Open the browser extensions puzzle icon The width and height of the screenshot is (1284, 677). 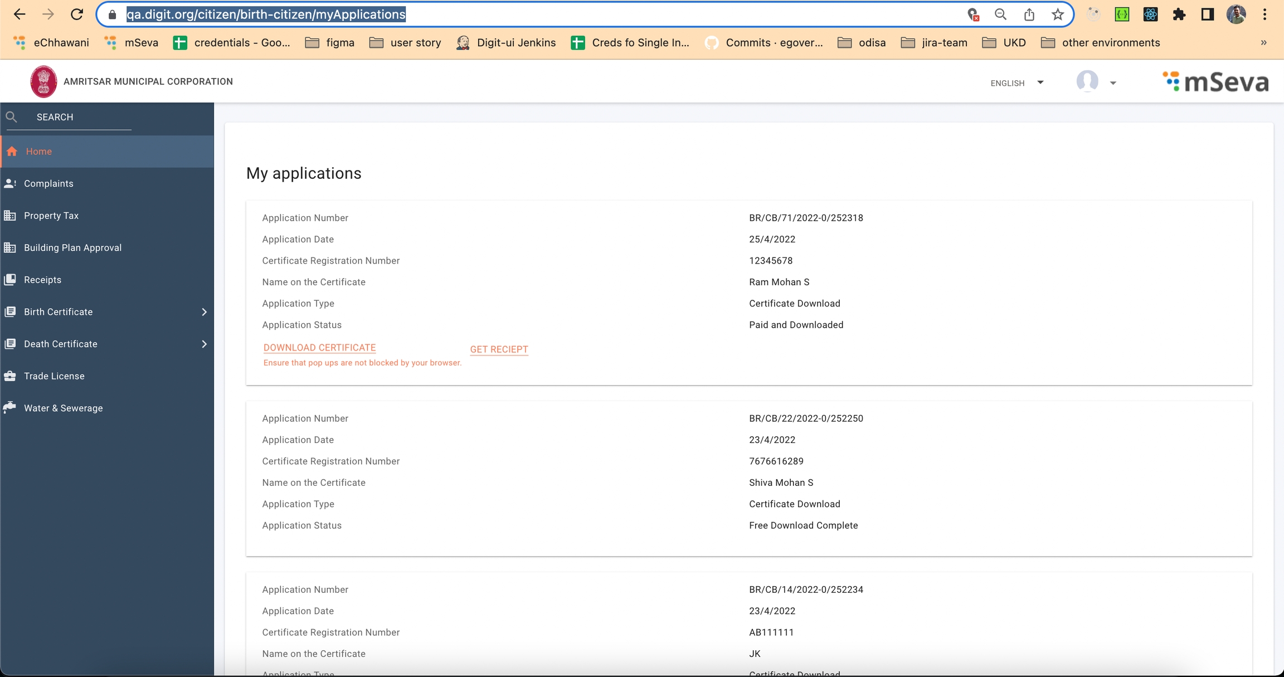1179,14
